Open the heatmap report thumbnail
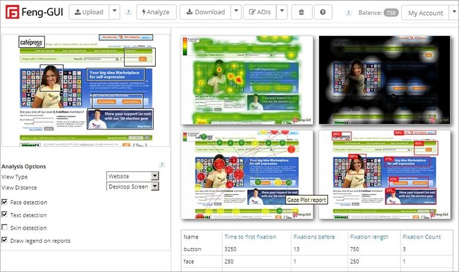The image size is (459, 272). pos(247,79)
